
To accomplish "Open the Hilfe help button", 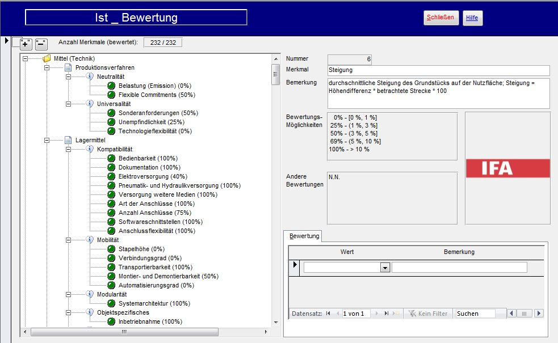I will click(x=472, y=18).
